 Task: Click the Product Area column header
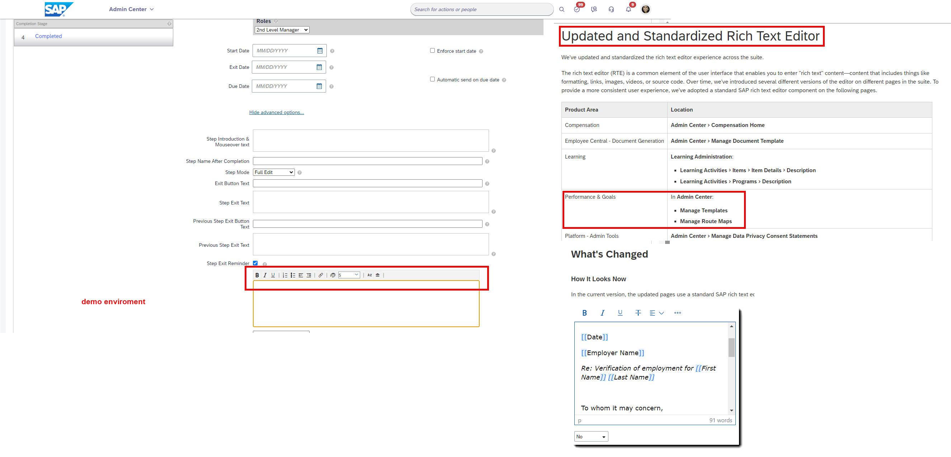[614, 110]
